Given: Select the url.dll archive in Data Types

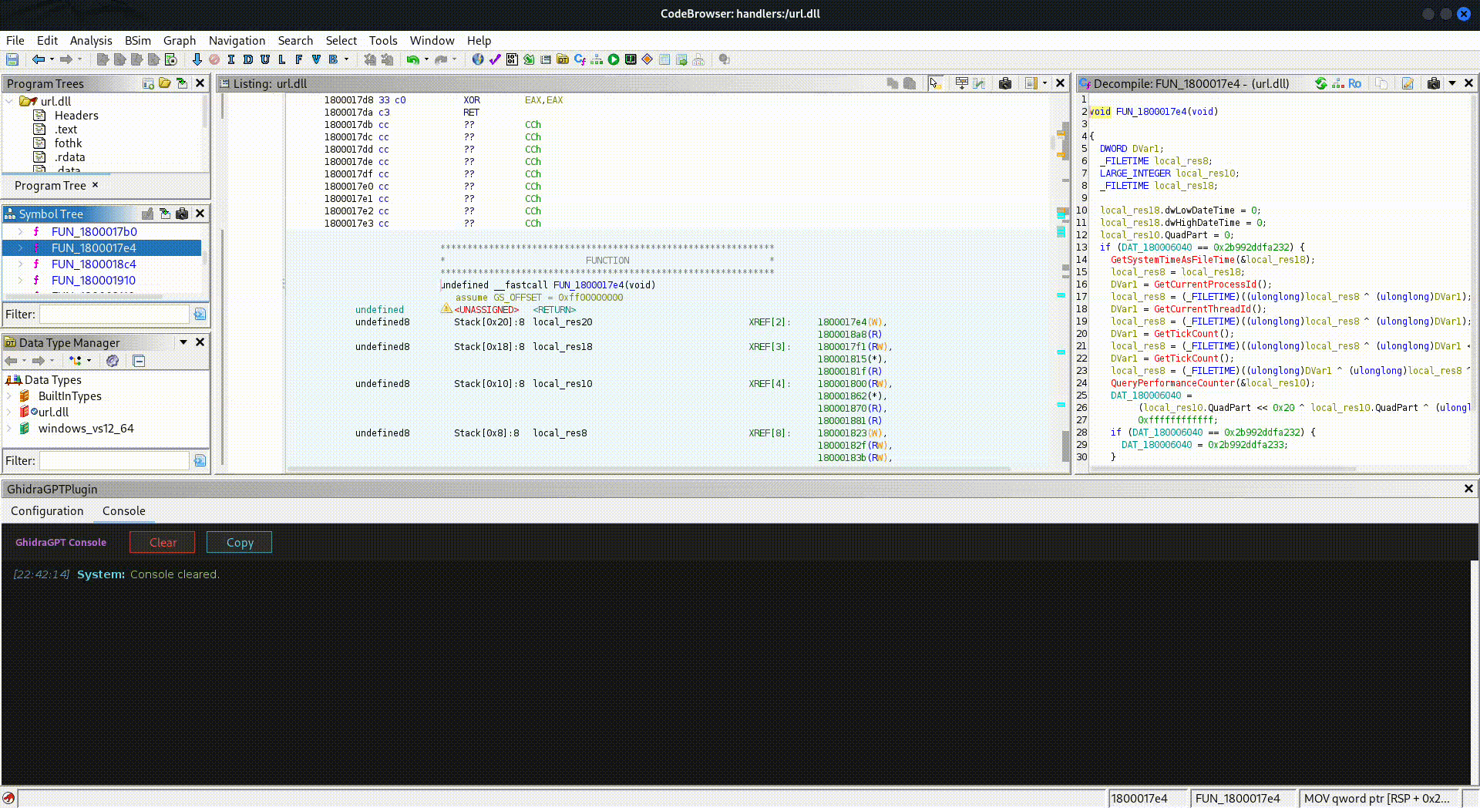Looking at the screenshot, I should 53,412.
